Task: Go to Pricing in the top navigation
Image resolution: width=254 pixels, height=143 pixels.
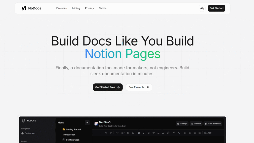Action: (x=76, y=8)
